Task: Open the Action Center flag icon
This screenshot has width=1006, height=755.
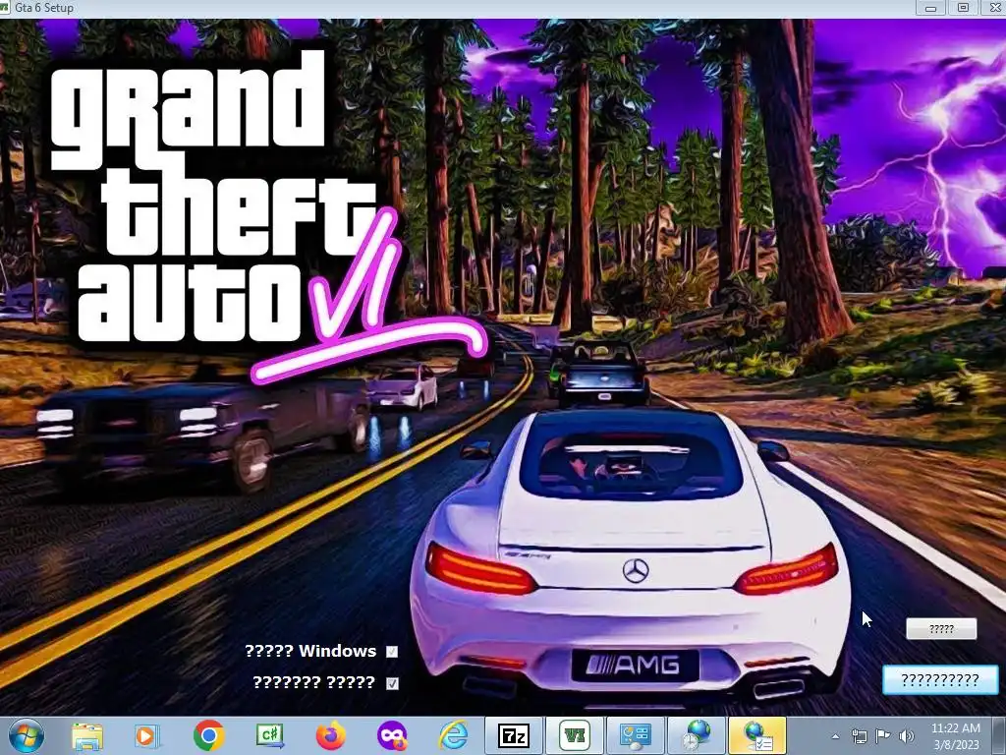Action: coord(883,736)
